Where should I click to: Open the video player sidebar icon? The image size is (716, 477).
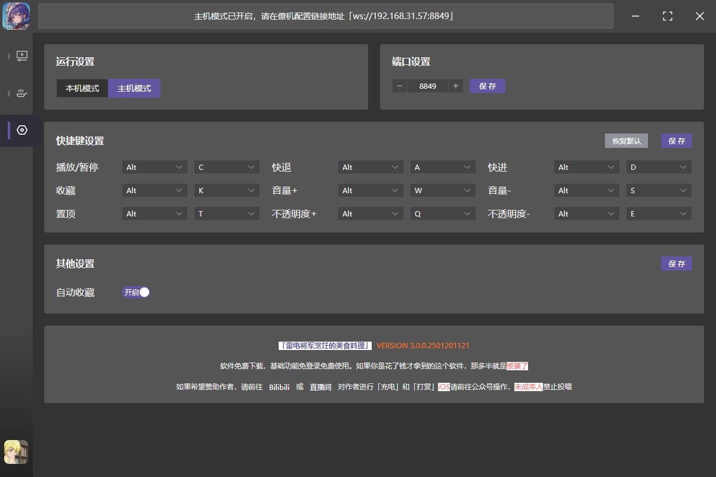[x=22, y=56]
